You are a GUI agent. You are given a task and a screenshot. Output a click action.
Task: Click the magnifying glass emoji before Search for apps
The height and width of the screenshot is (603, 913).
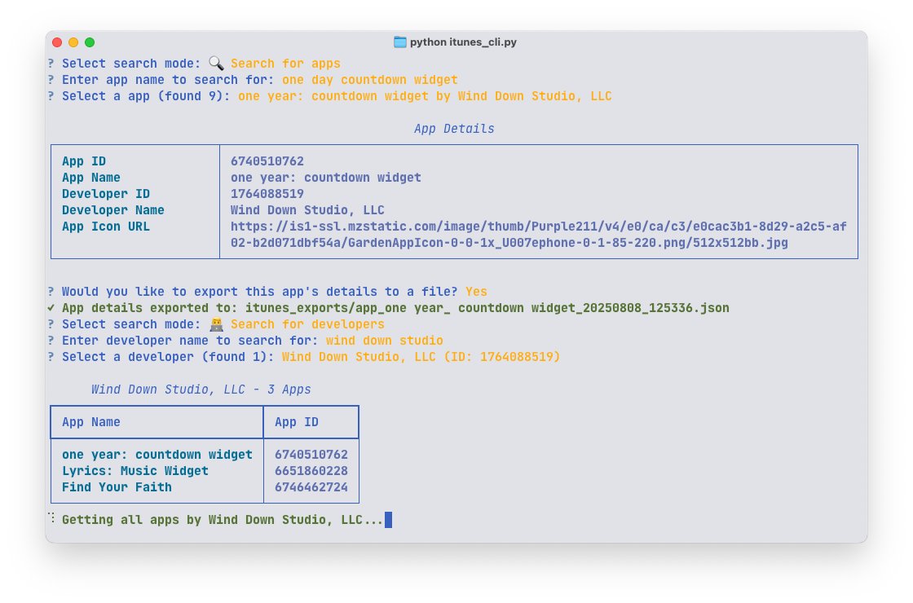216,63
